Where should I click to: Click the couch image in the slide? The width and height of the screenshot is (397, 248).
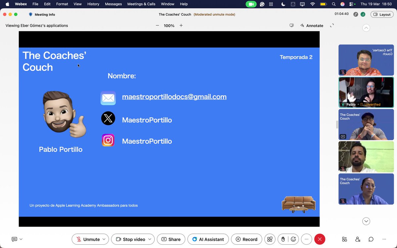299,204
